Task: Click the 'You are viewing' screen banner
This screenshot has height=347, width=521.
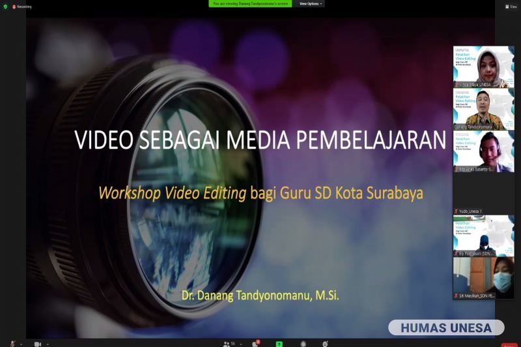Action: pos(250,4)
